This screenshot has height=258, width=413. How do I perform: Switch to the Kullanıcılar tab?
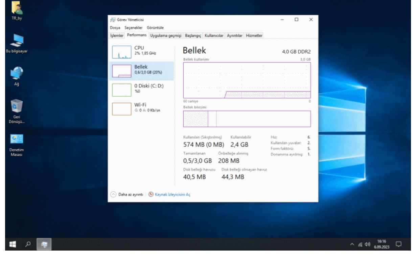pyautogui.click(x=214, y=35)
